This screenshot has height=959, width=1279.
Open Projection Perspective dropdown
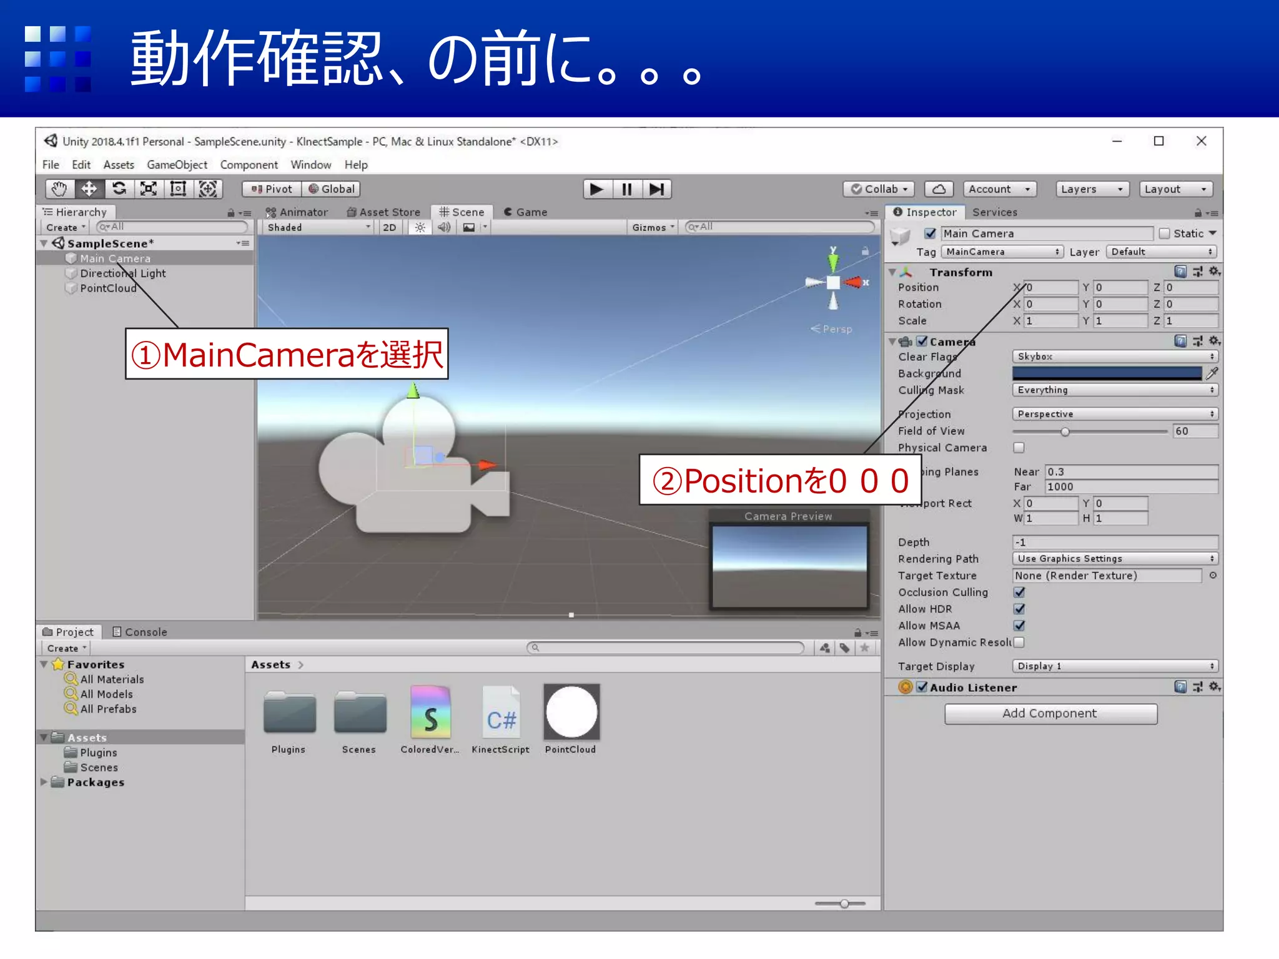(x=1115, y=414)
